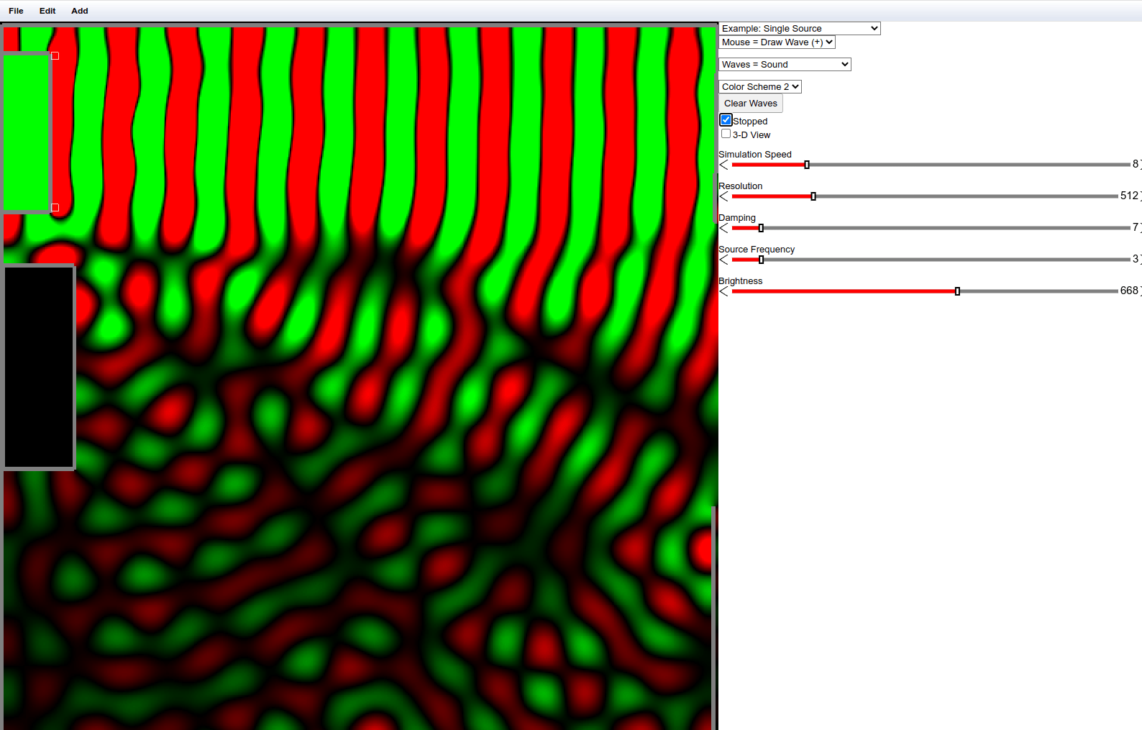Open the Add menu
This screenshot has height=730, width=1142.
pyautogui.click(x=80, y=11)
